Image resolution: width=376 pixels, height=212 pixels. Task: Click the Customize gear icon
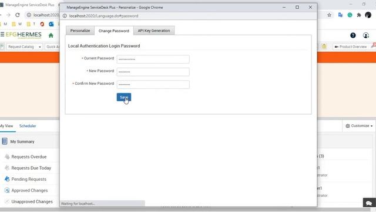(x=348, y=125)
